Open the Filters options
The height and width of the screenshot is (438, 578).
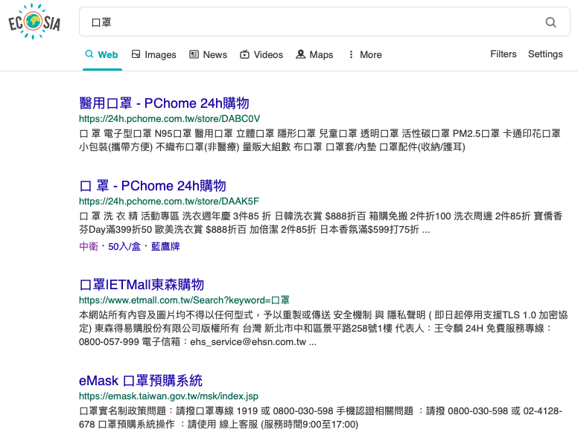(504, 54)
